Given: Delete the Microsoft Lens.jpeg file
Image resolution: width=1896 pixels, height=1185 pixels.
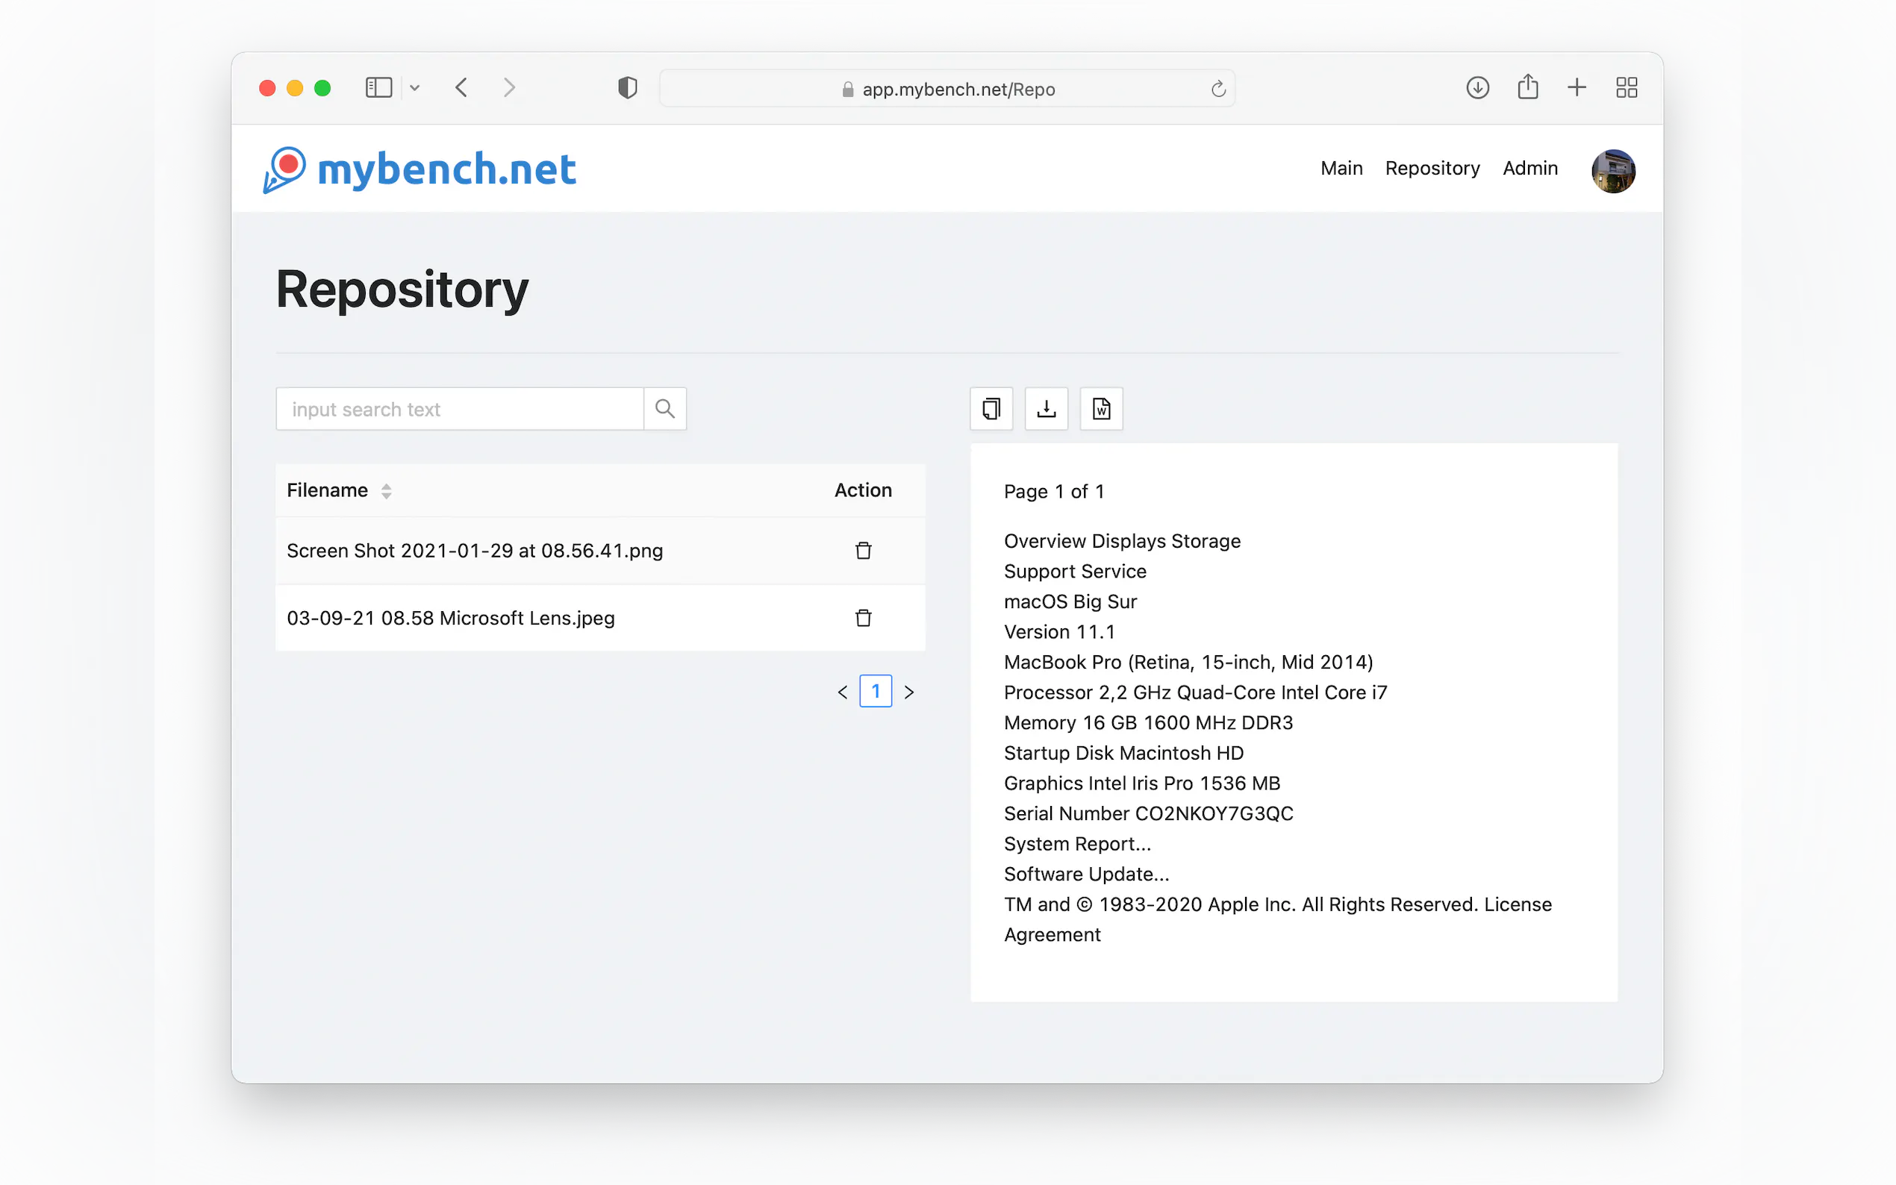Looking at the screenshot, I should coord(863,619).
